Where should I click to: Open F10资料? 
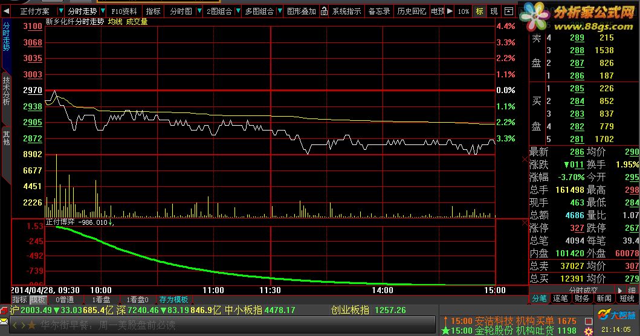coord(124,11)
